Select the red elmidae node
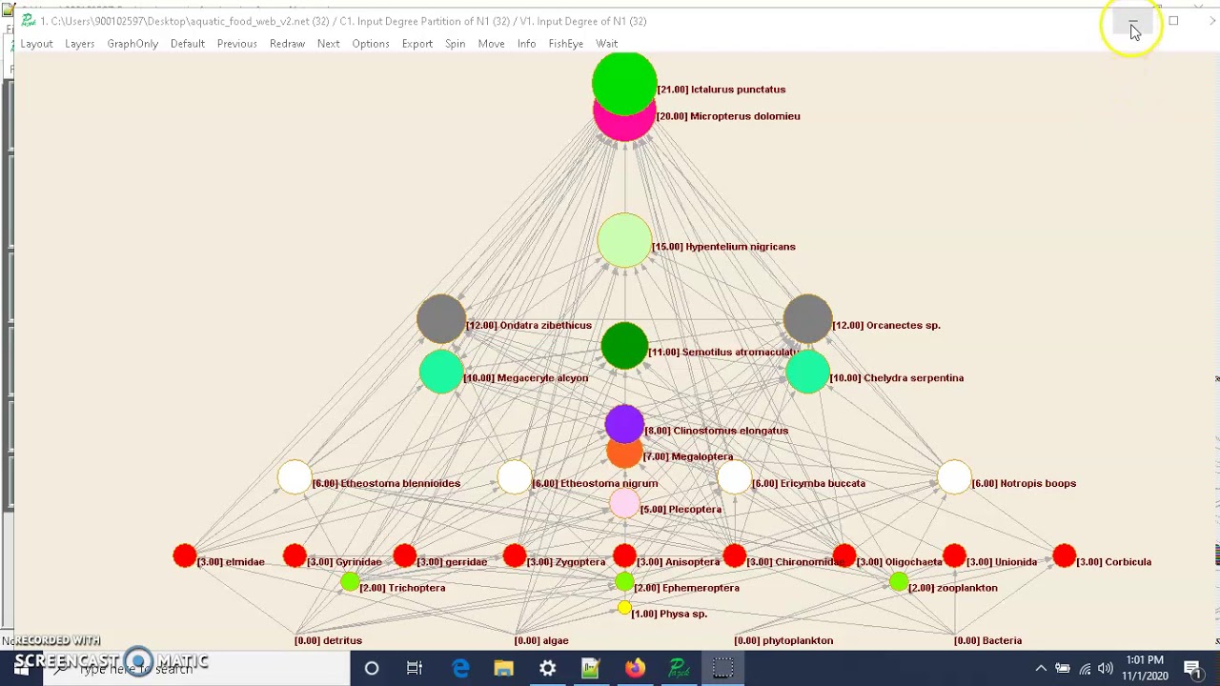This screenshot has height=686, width=1220. pos(185,555)
